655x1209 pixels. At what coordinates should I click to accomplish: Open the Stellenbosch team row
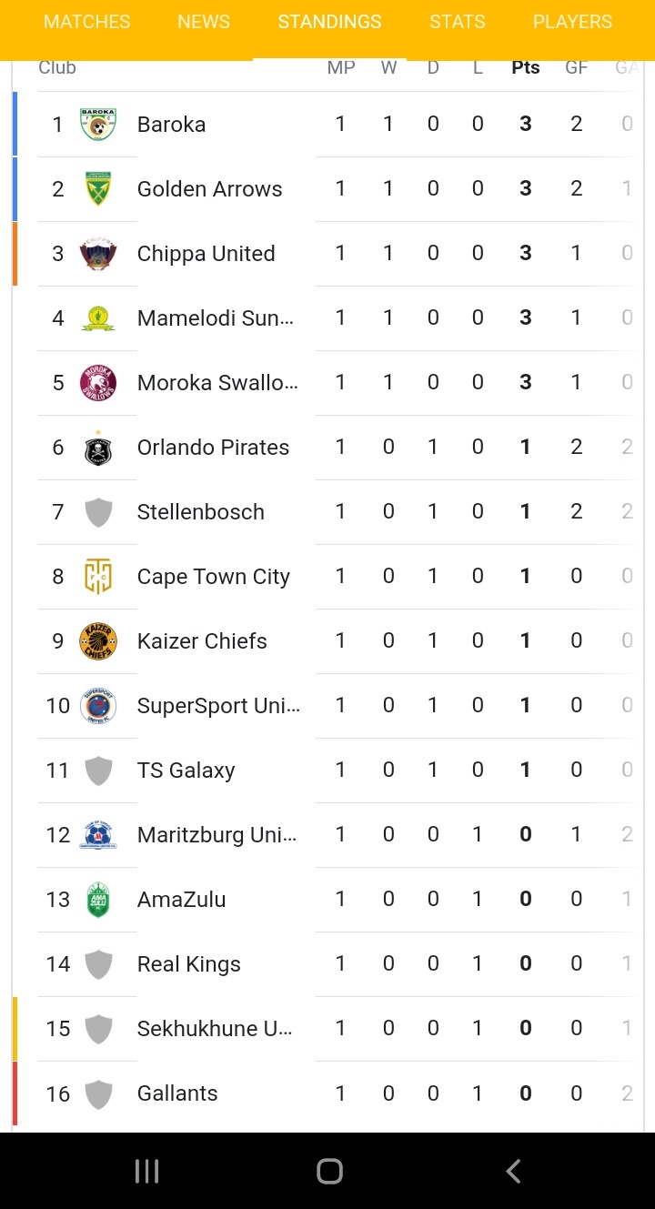tap(201, 512)
